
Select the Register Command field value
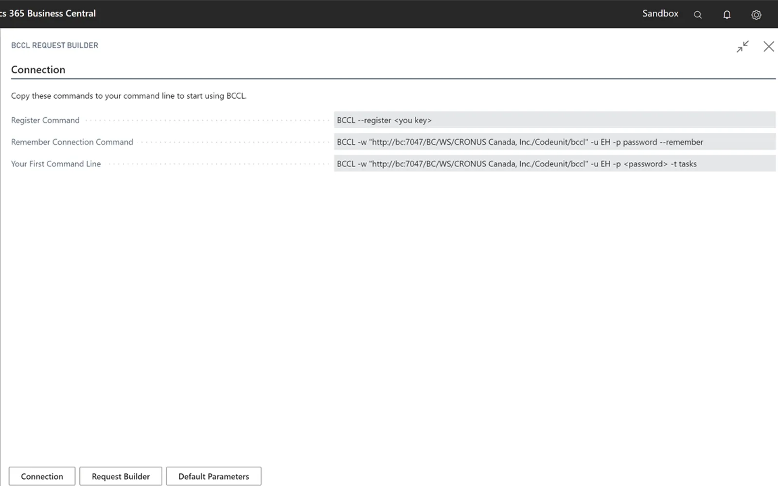click(x=554, y=120)
